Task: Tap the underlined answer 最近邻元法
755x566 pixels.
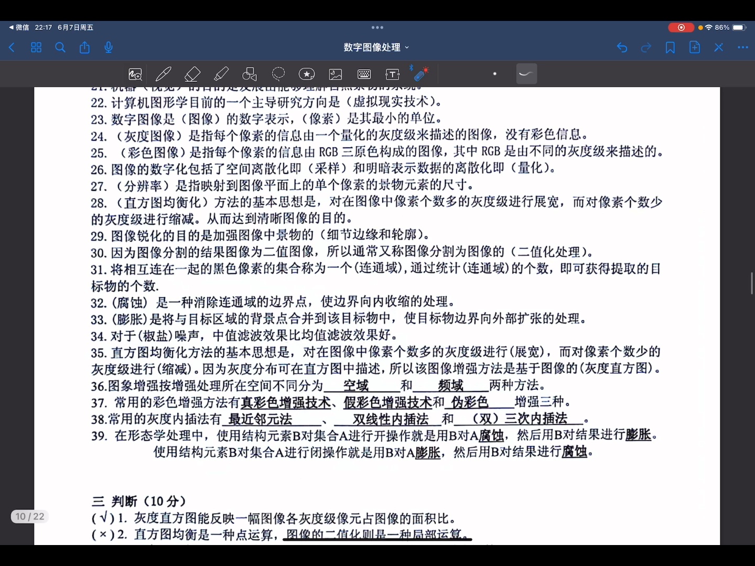Action: click(260, 419)
